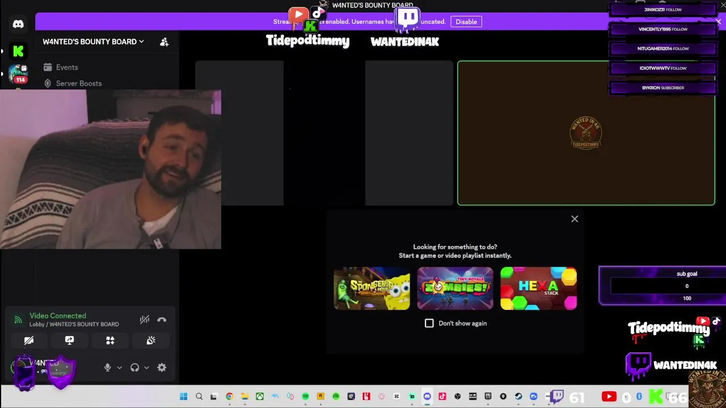
Task: Disconnect from the voice channel
Action: [x=162, y=320]
